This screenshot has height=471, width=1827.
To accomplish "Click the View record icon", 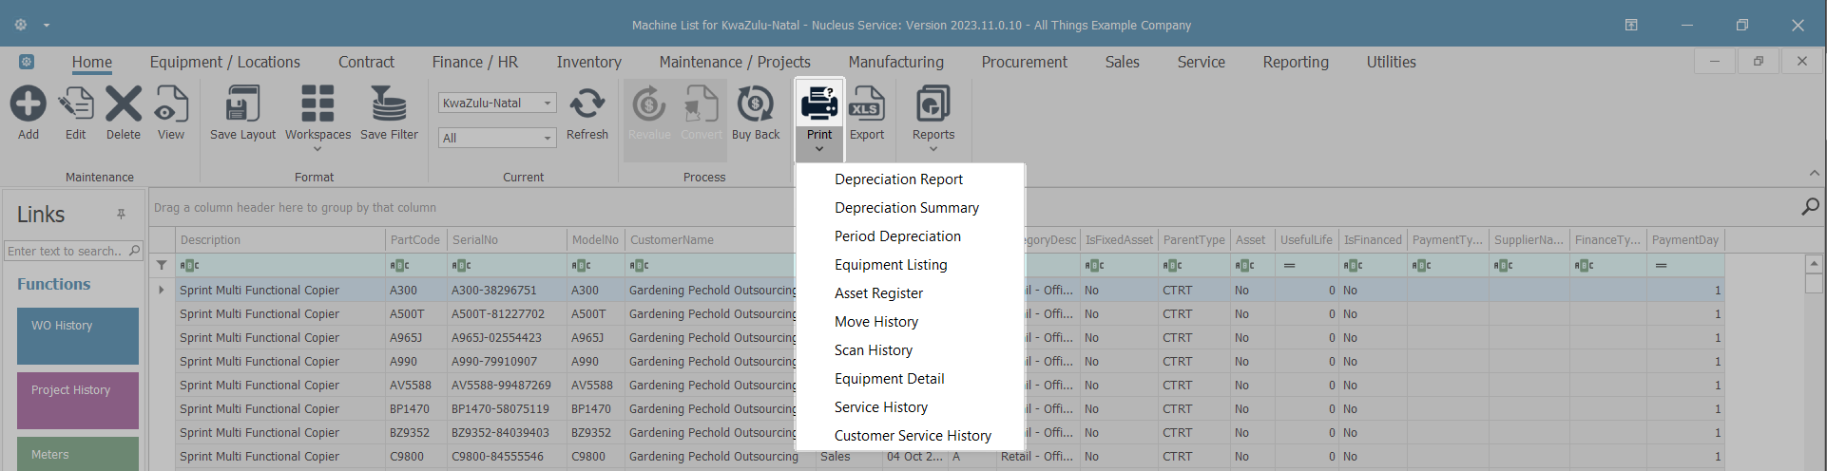I will (171, 104).
